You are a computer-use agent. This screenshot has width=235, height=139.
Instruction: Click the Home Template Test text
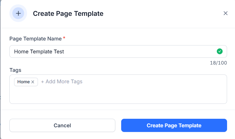(39, 52)
